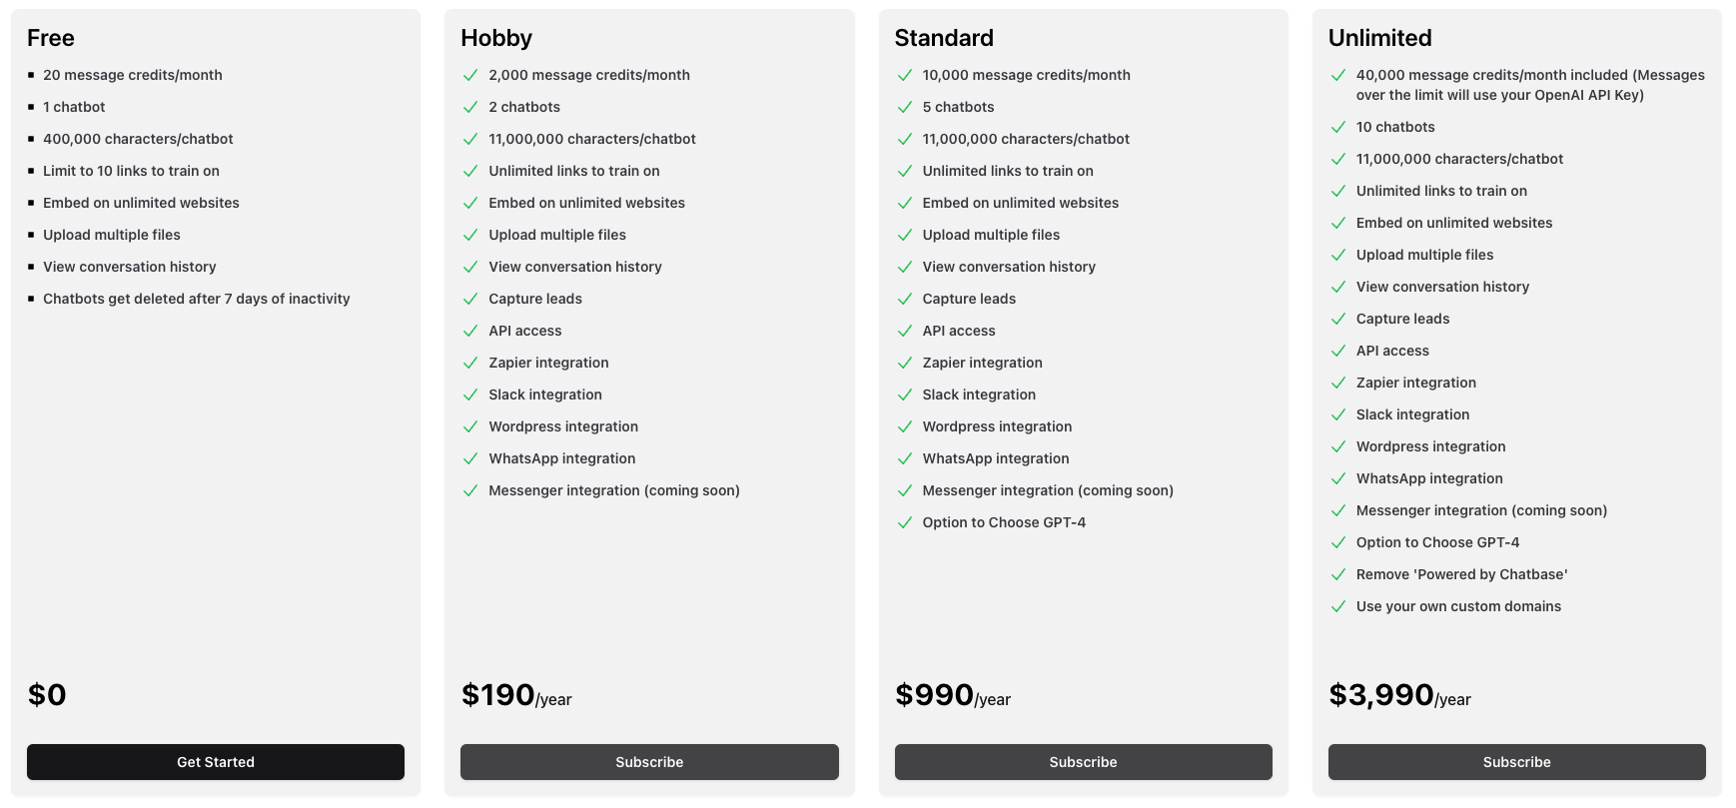This screenshot has height=808, width=1736.
Task: Click checkmark beside Unlimited Zapier integration
Action: [x=1338, y=383]
